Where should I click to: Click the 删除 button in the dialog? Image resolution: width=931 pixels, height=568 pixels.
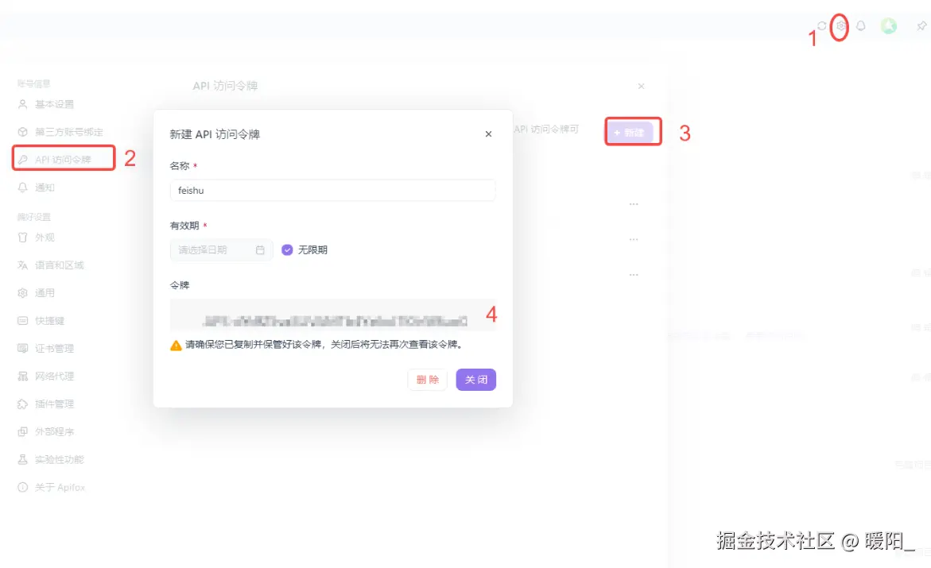click(428, 380)
